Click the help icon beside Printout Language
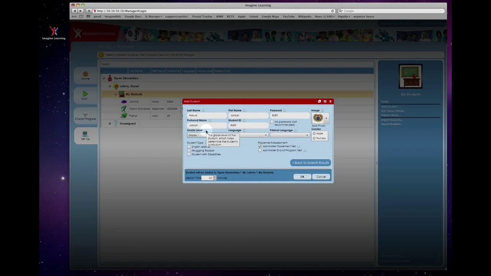 (296, 130)
